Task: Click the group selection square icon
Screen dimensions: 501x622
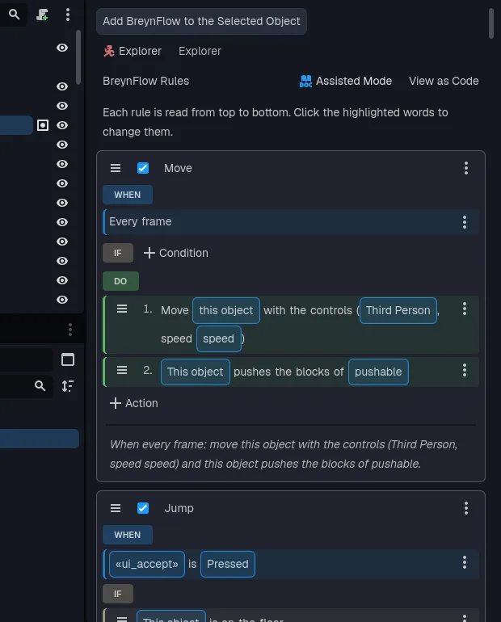Action: (43, 125)
